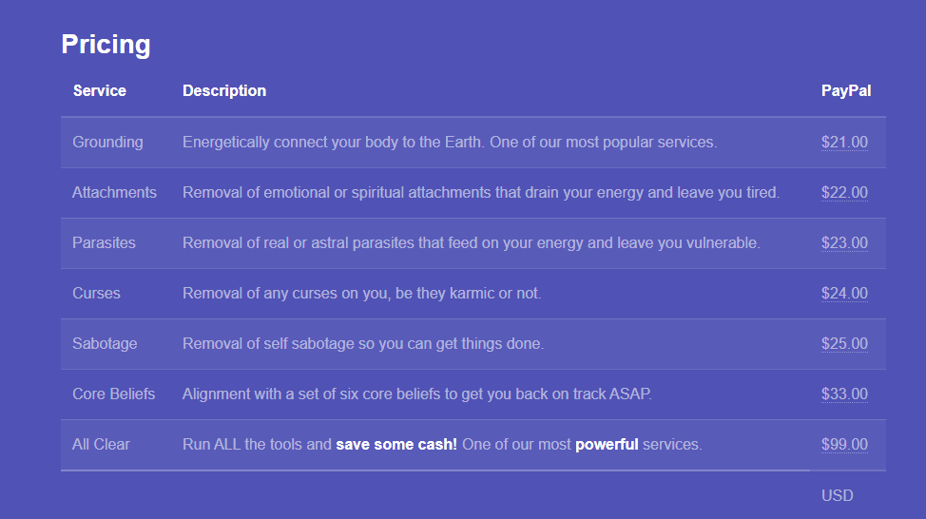Click the Core Beliefs service name
Image resolution: width=926 pixels, height=519 pixels.
[113, 394]
